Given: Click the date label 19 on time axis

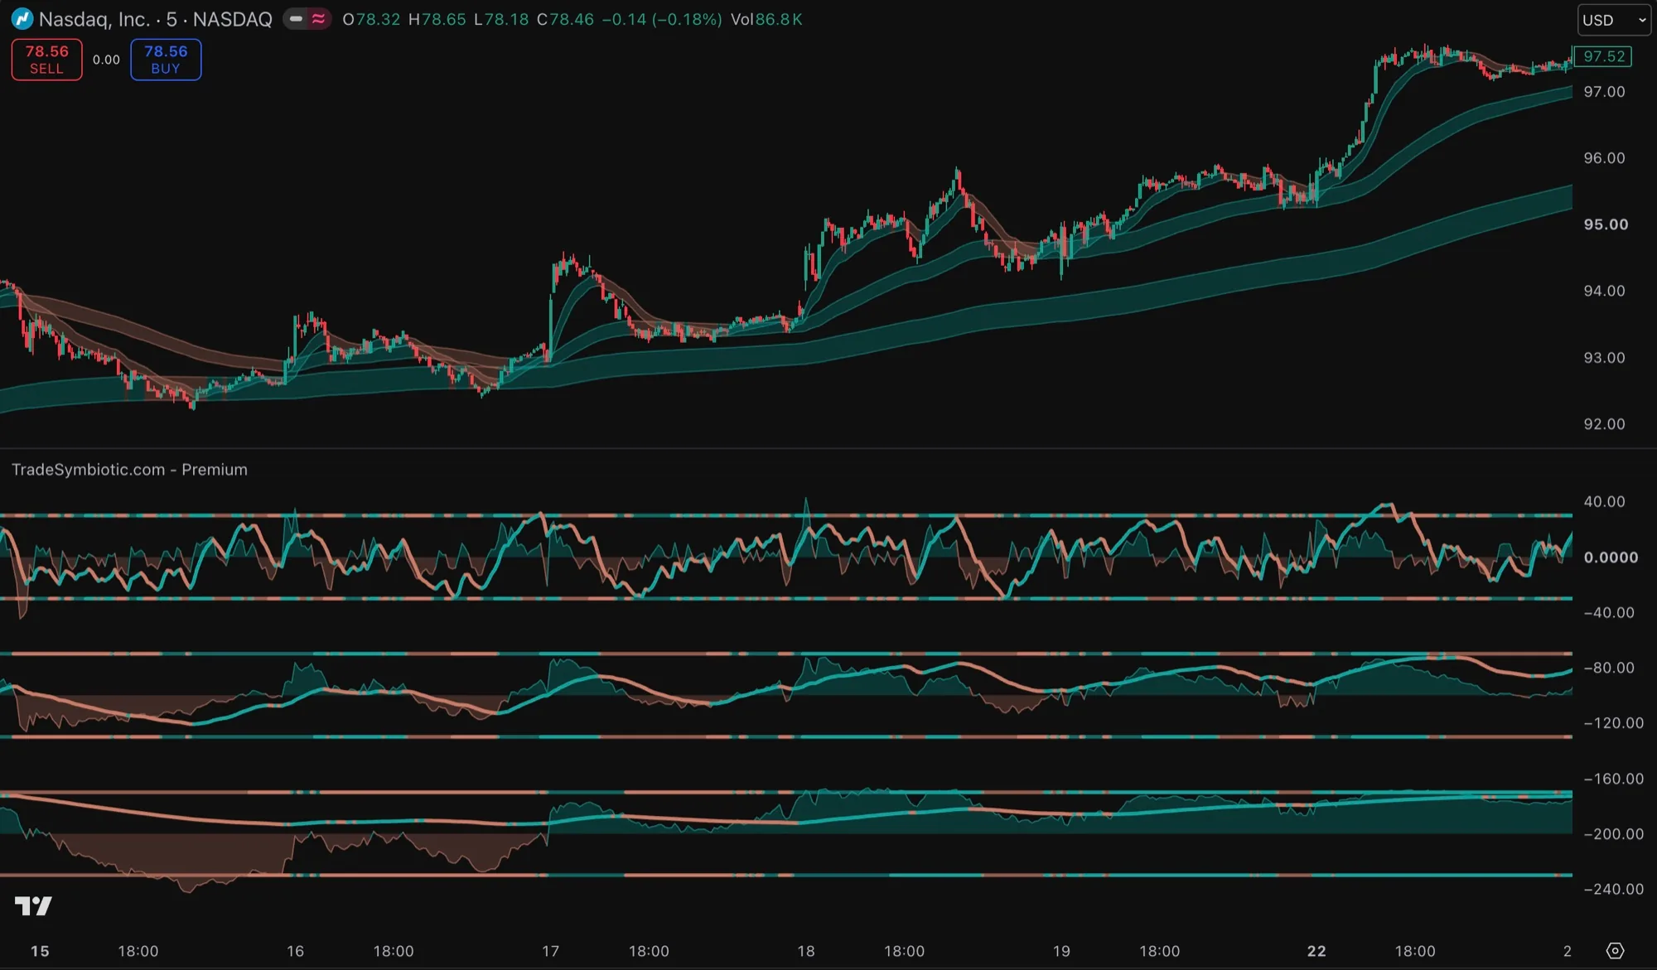Looking at the screenshot, I should click(x=1061, y=951).
